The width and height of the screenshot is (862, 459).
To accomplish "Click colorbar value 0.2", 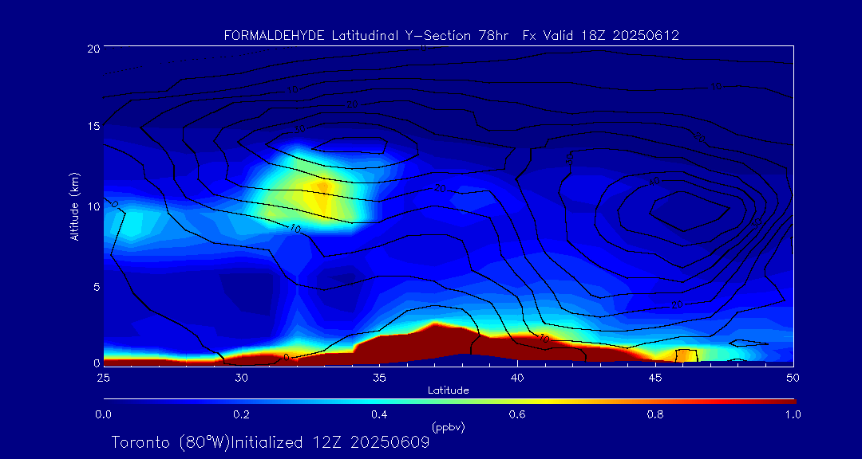I will pyautogui.click(x=241, y=414).
